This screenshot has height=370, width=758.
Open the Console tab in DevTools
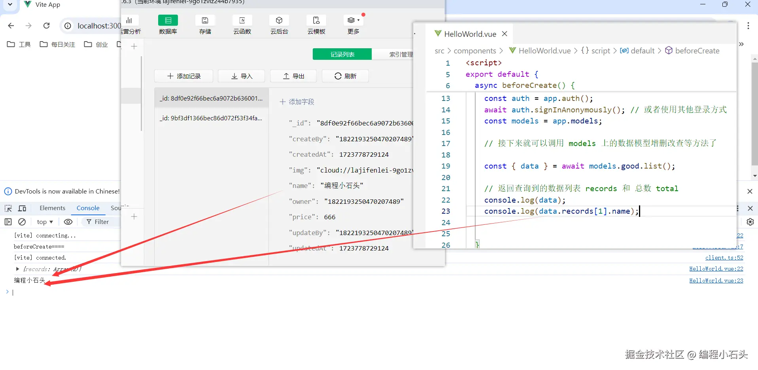point(88,208)
